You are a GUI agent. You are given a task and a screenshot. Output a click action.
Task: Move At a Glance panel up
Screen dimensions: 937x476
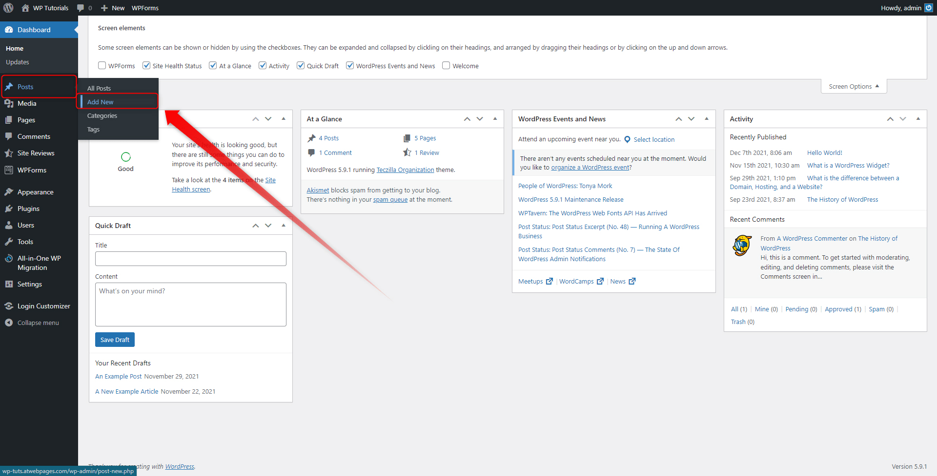(467, 119)
